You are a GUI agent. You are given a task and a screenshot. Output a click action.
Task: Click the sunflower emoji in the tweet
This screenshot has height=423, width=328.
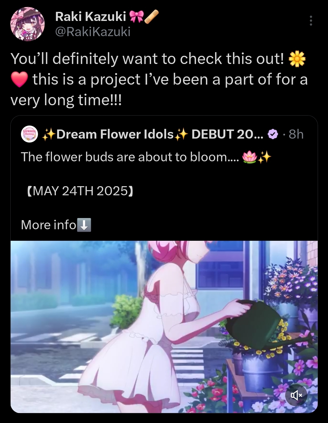(x=297, y=59)
